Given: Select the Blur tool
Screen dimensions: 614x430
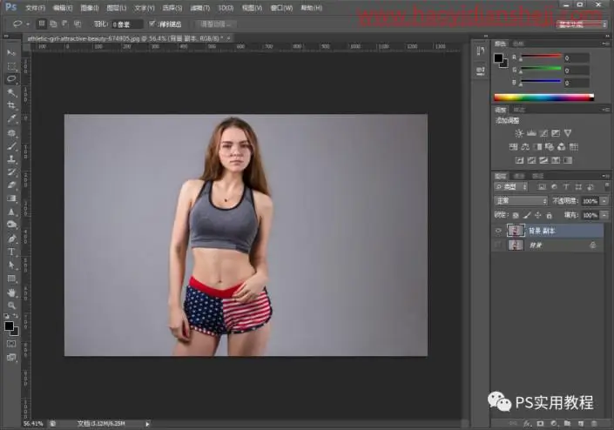Looking at the screenshot, I should (x=11, y=212).
